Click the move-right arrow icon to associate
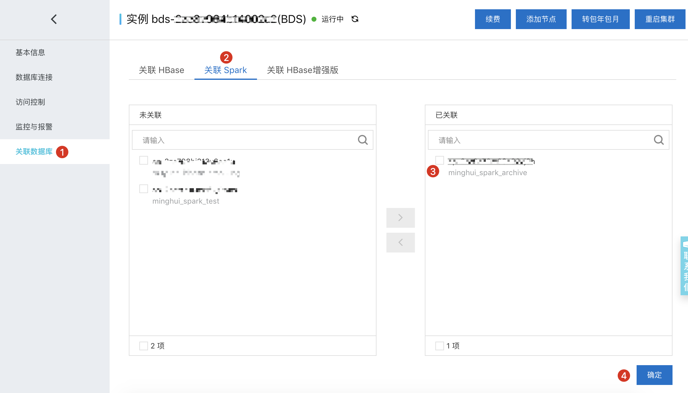The image size is (688, 393). point(401,217)
